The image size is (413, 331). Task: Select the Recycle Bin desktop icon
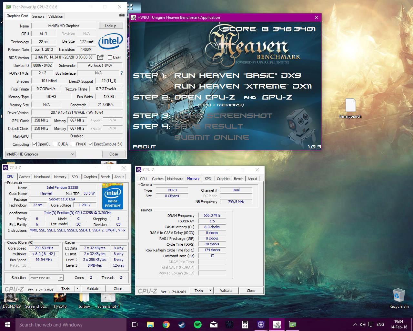399,298
